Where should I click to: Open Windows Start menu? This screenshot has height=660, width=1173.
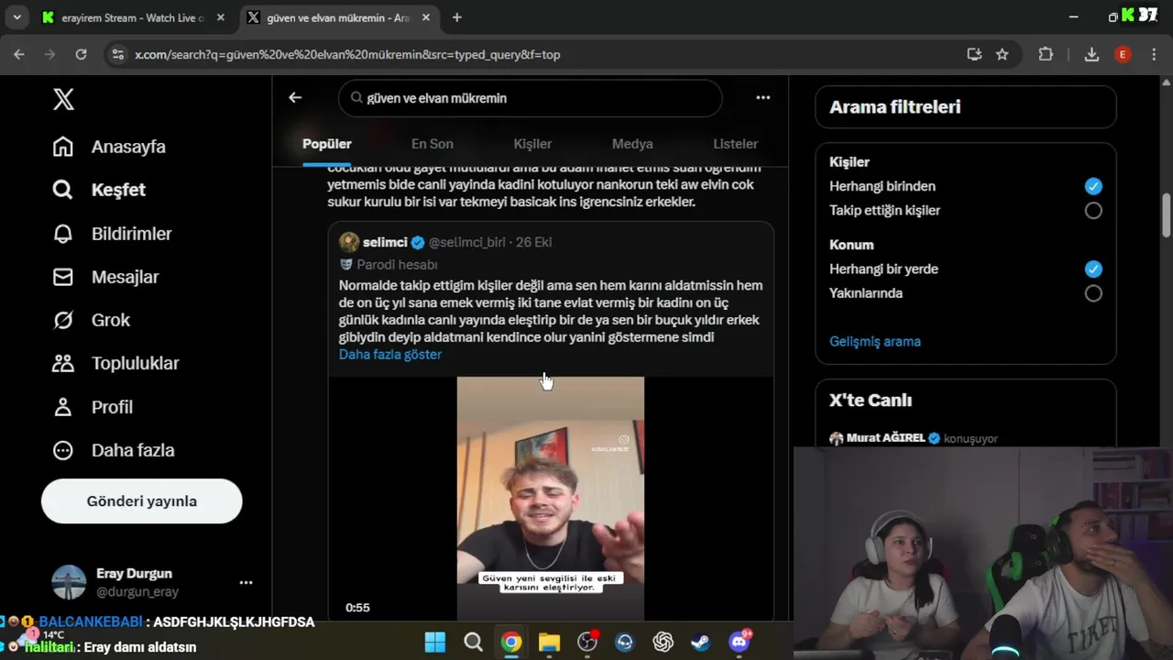pyautogui.click(x=435, y=642)
